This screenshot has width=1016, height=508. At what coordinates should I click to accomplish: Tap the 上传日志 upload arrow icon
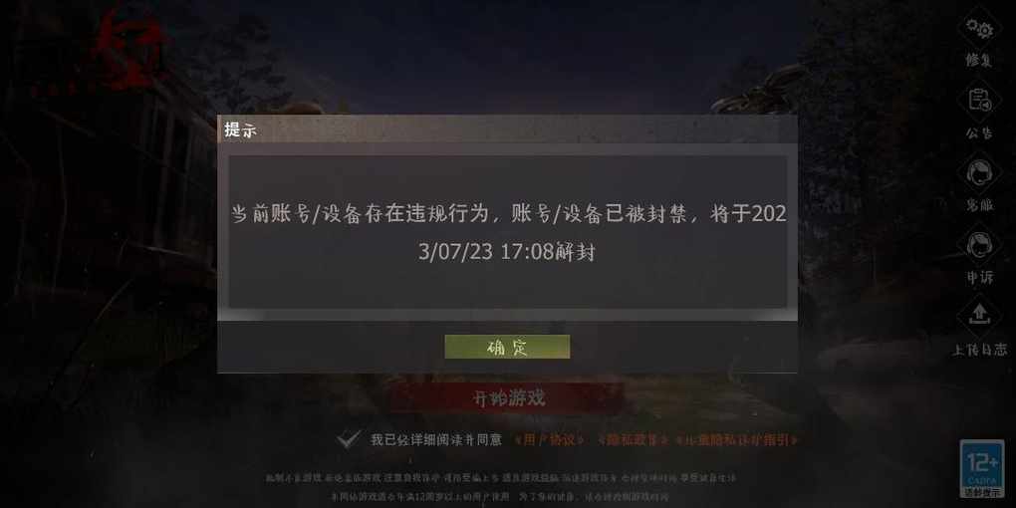coord(979,317)
